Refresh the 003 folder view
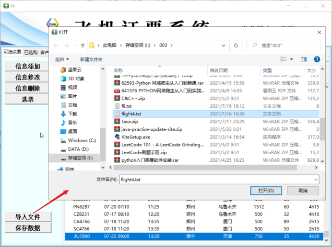The image size is (332, 247). click(x=236, y=45)
